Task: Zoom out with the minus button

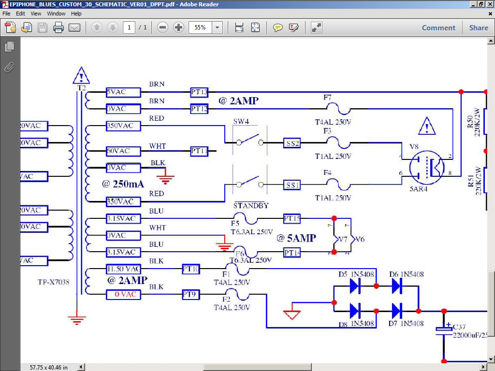Action: pos(163,28)
